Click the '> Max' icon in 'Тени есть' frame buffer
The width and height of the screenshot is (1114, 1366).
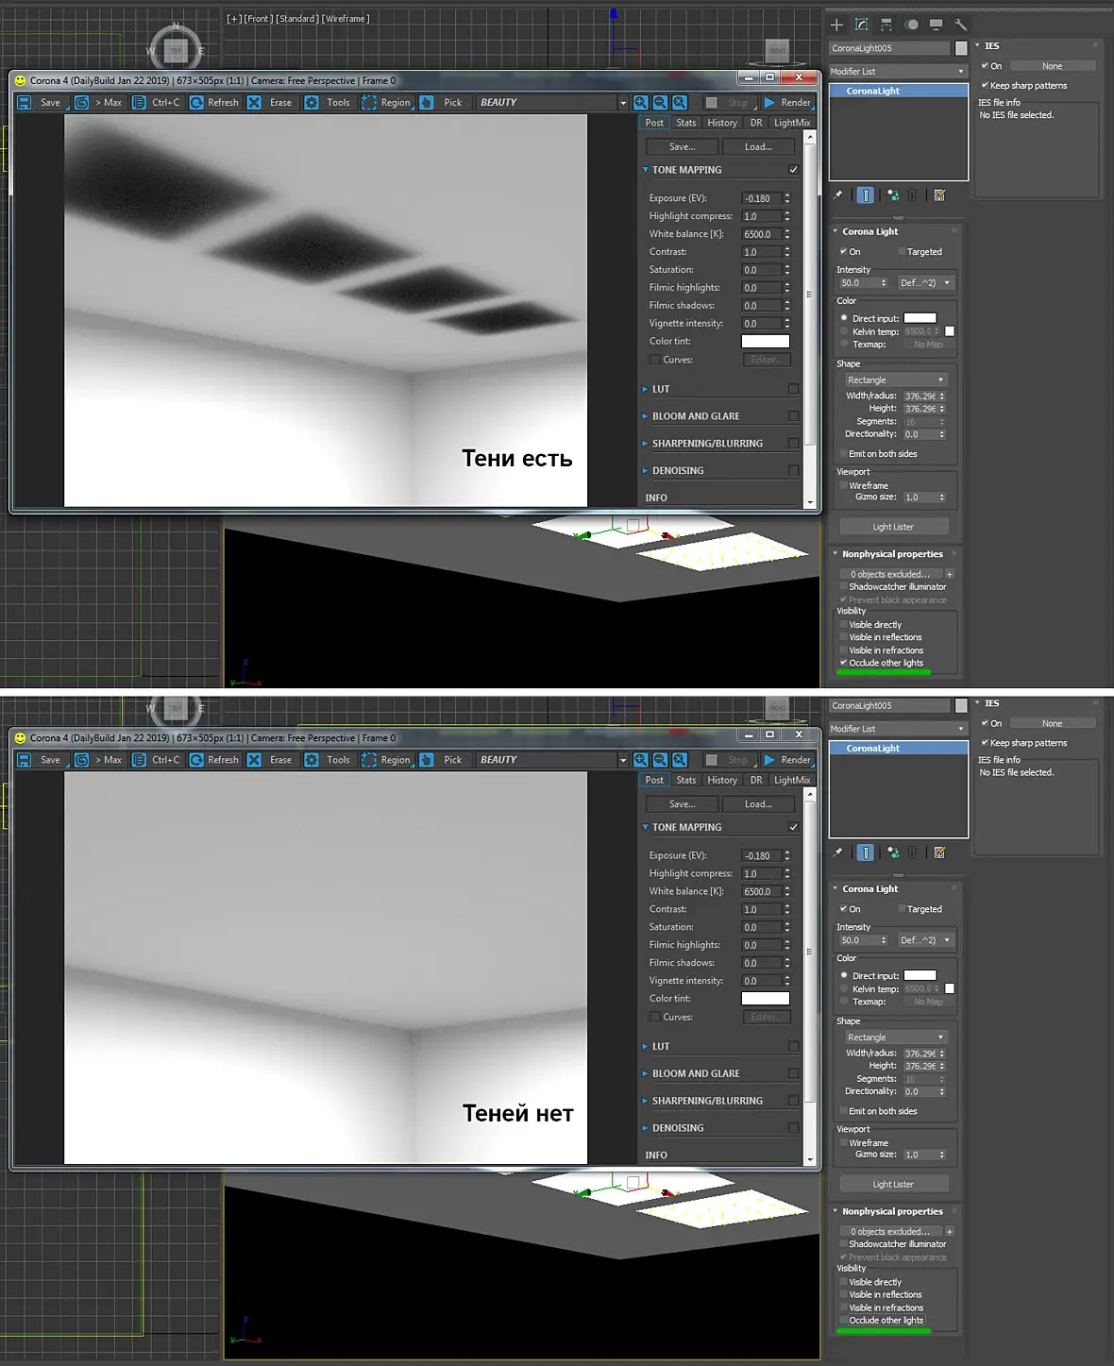pos(82,102)
